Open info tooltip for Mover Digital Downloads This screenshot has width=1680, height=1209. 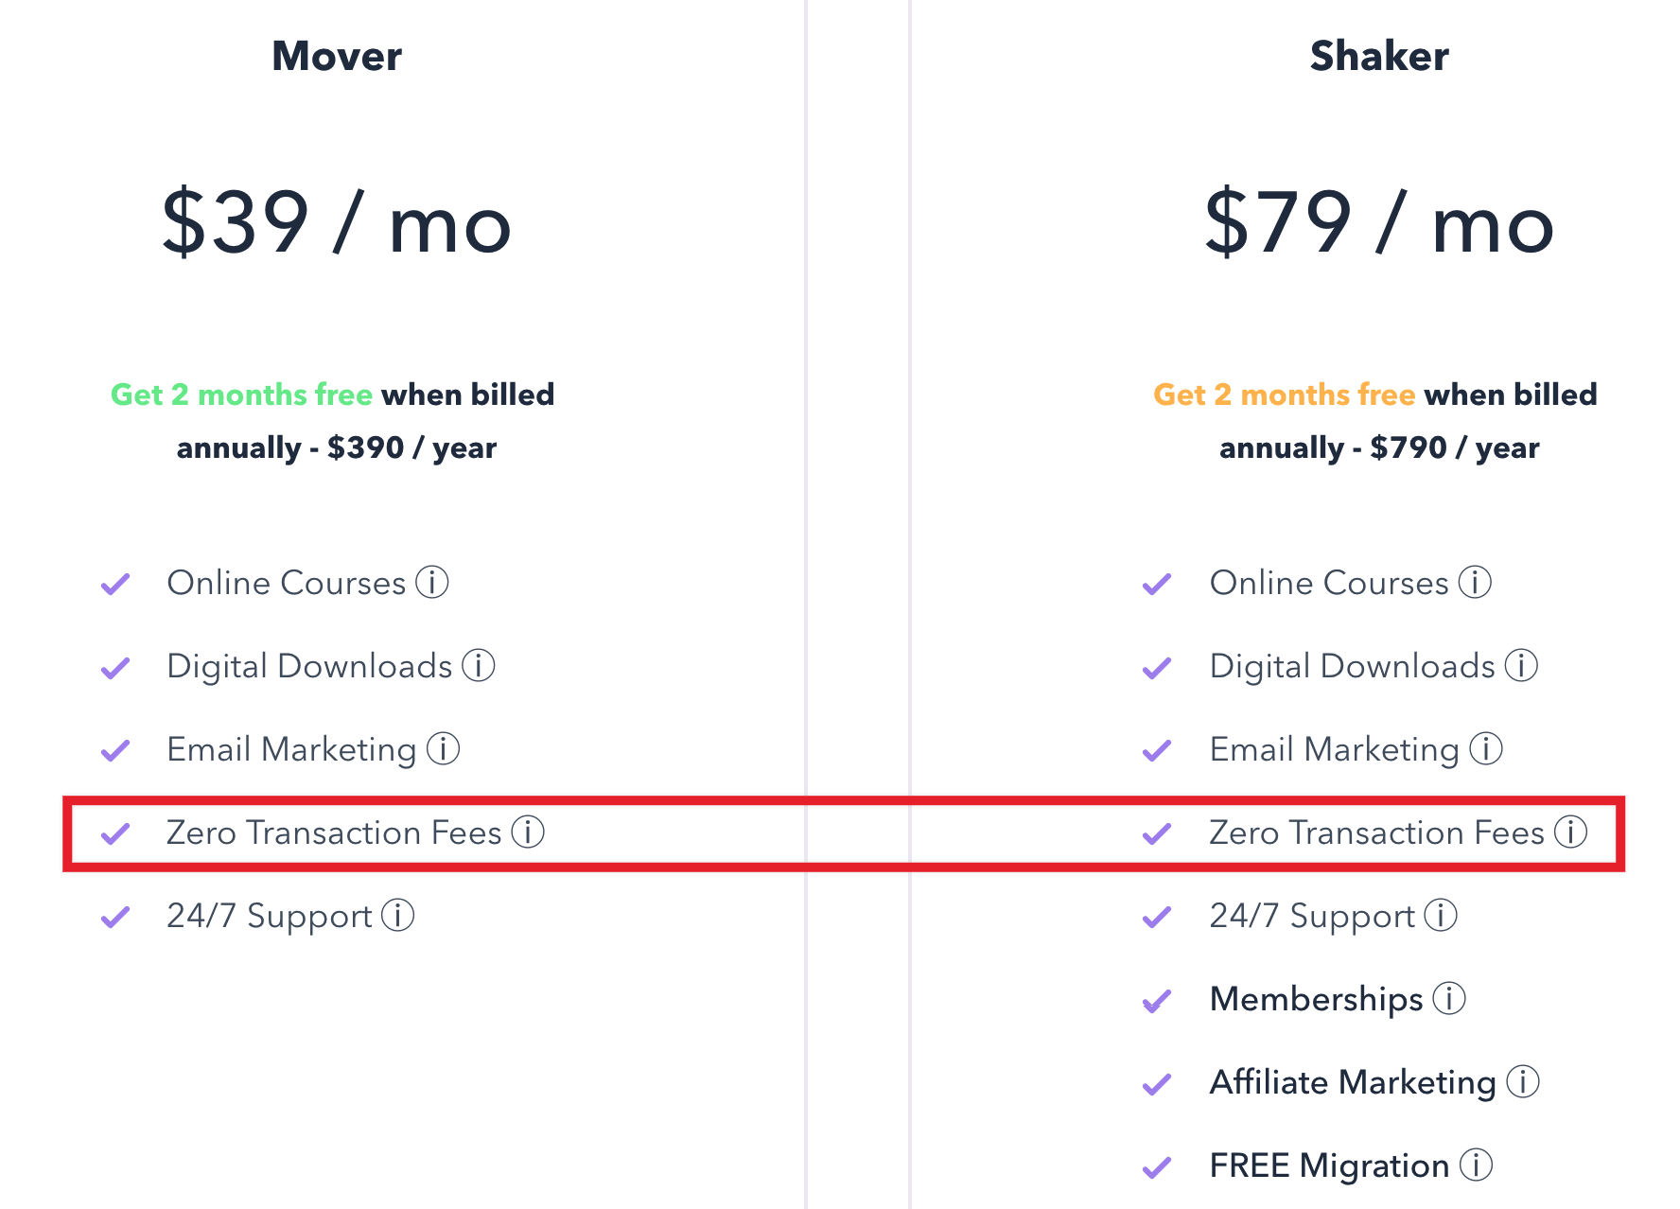(479, 665)
